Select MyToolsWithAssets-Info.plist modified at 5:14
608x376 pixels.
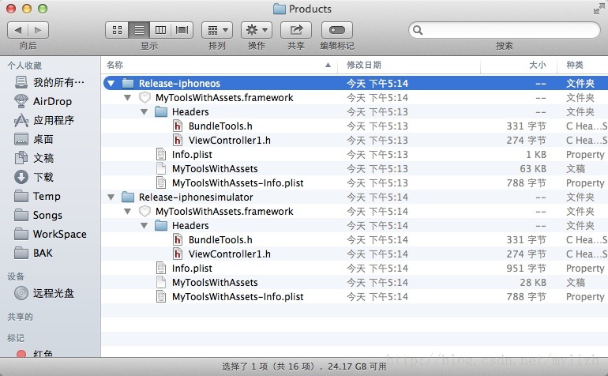[238, 297]
